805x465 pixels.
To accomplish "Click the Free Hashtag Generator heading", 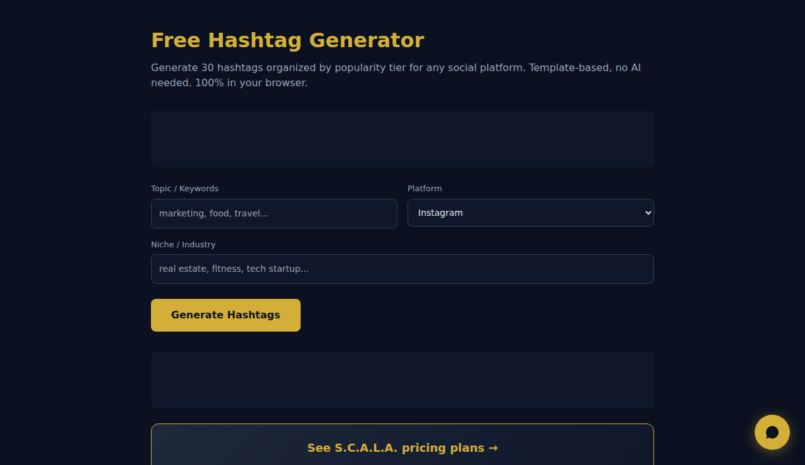I will click(287, 40).
